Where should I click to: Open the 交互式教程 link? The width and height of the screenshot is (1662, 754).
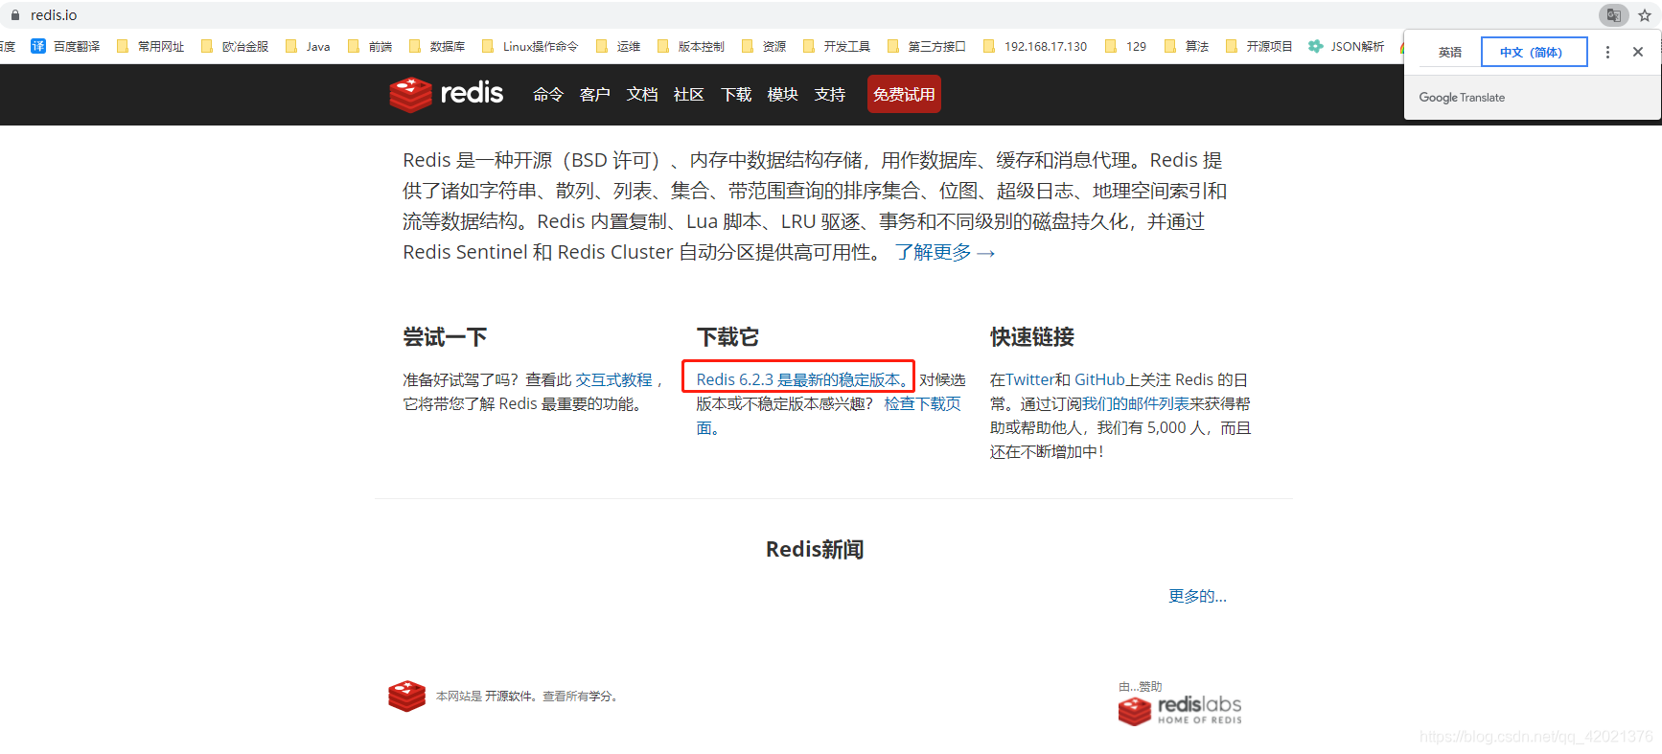(613, 380)
